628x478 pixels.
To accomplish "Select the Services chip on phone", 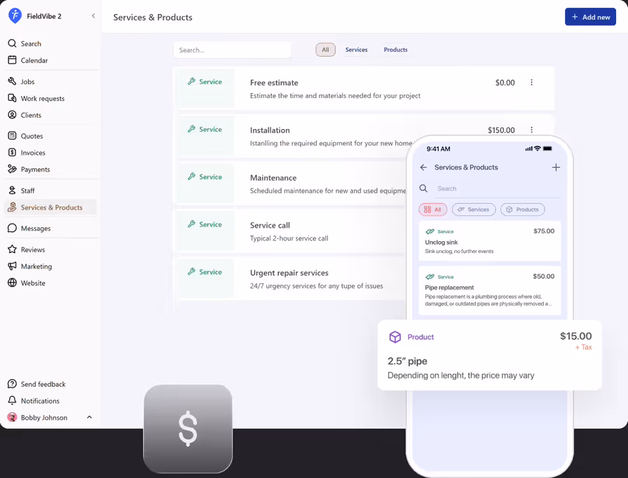I will click(474, 210).
